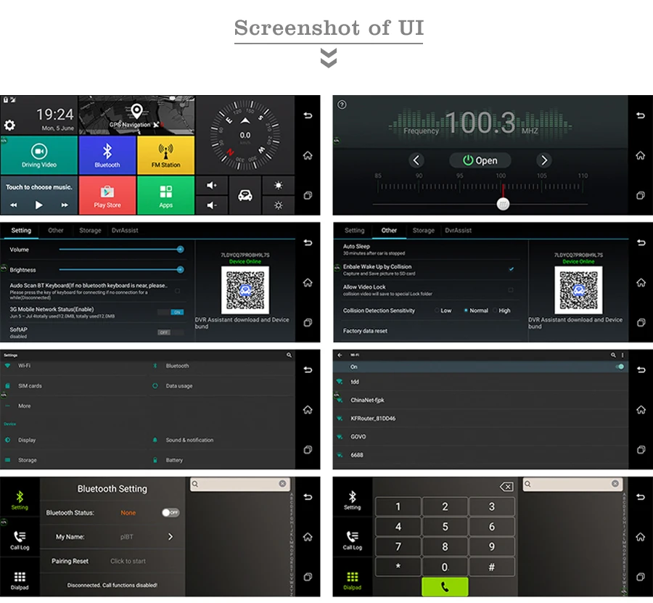Click QR code in Setting screen
Viewport: 653px width, 603px height.
pyautogui.click(x=245, y=290)
